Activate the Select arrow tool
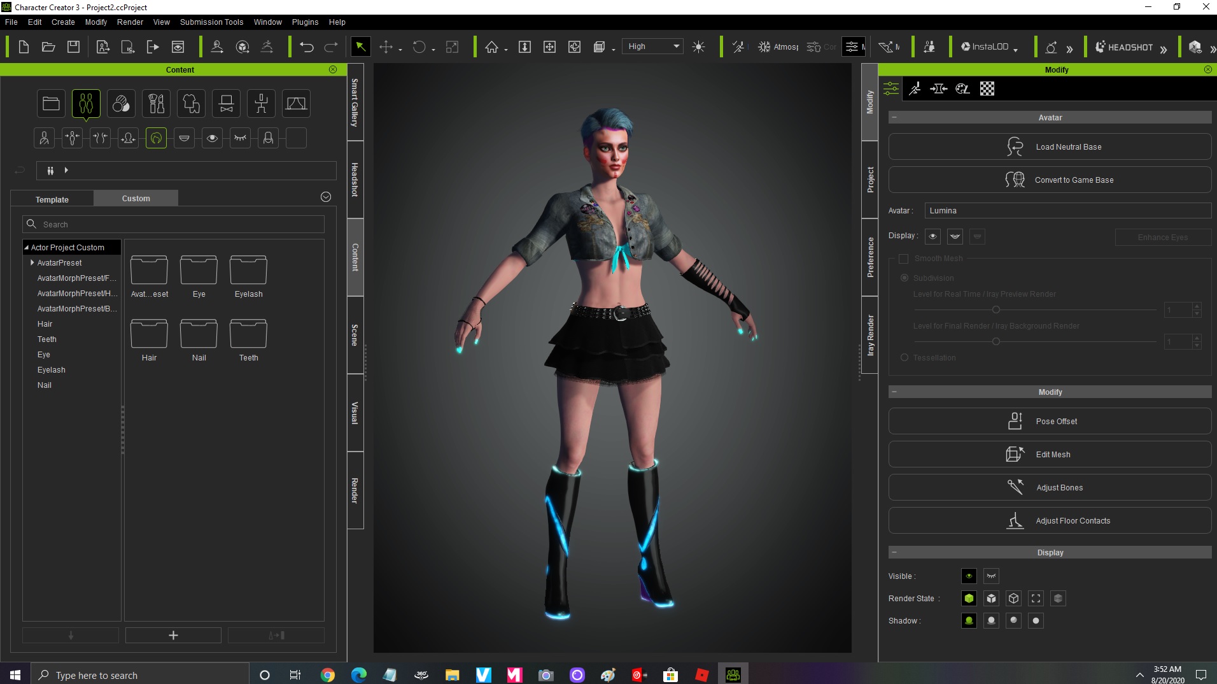The image size is (1217, 684). [360, 46]
